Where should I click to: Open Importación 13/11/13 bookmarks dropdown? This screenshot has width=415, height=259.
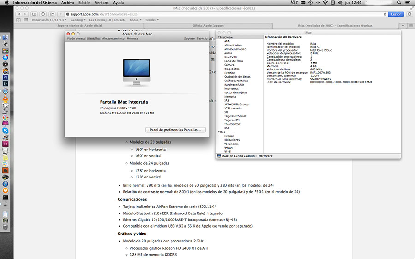[49, 20]
